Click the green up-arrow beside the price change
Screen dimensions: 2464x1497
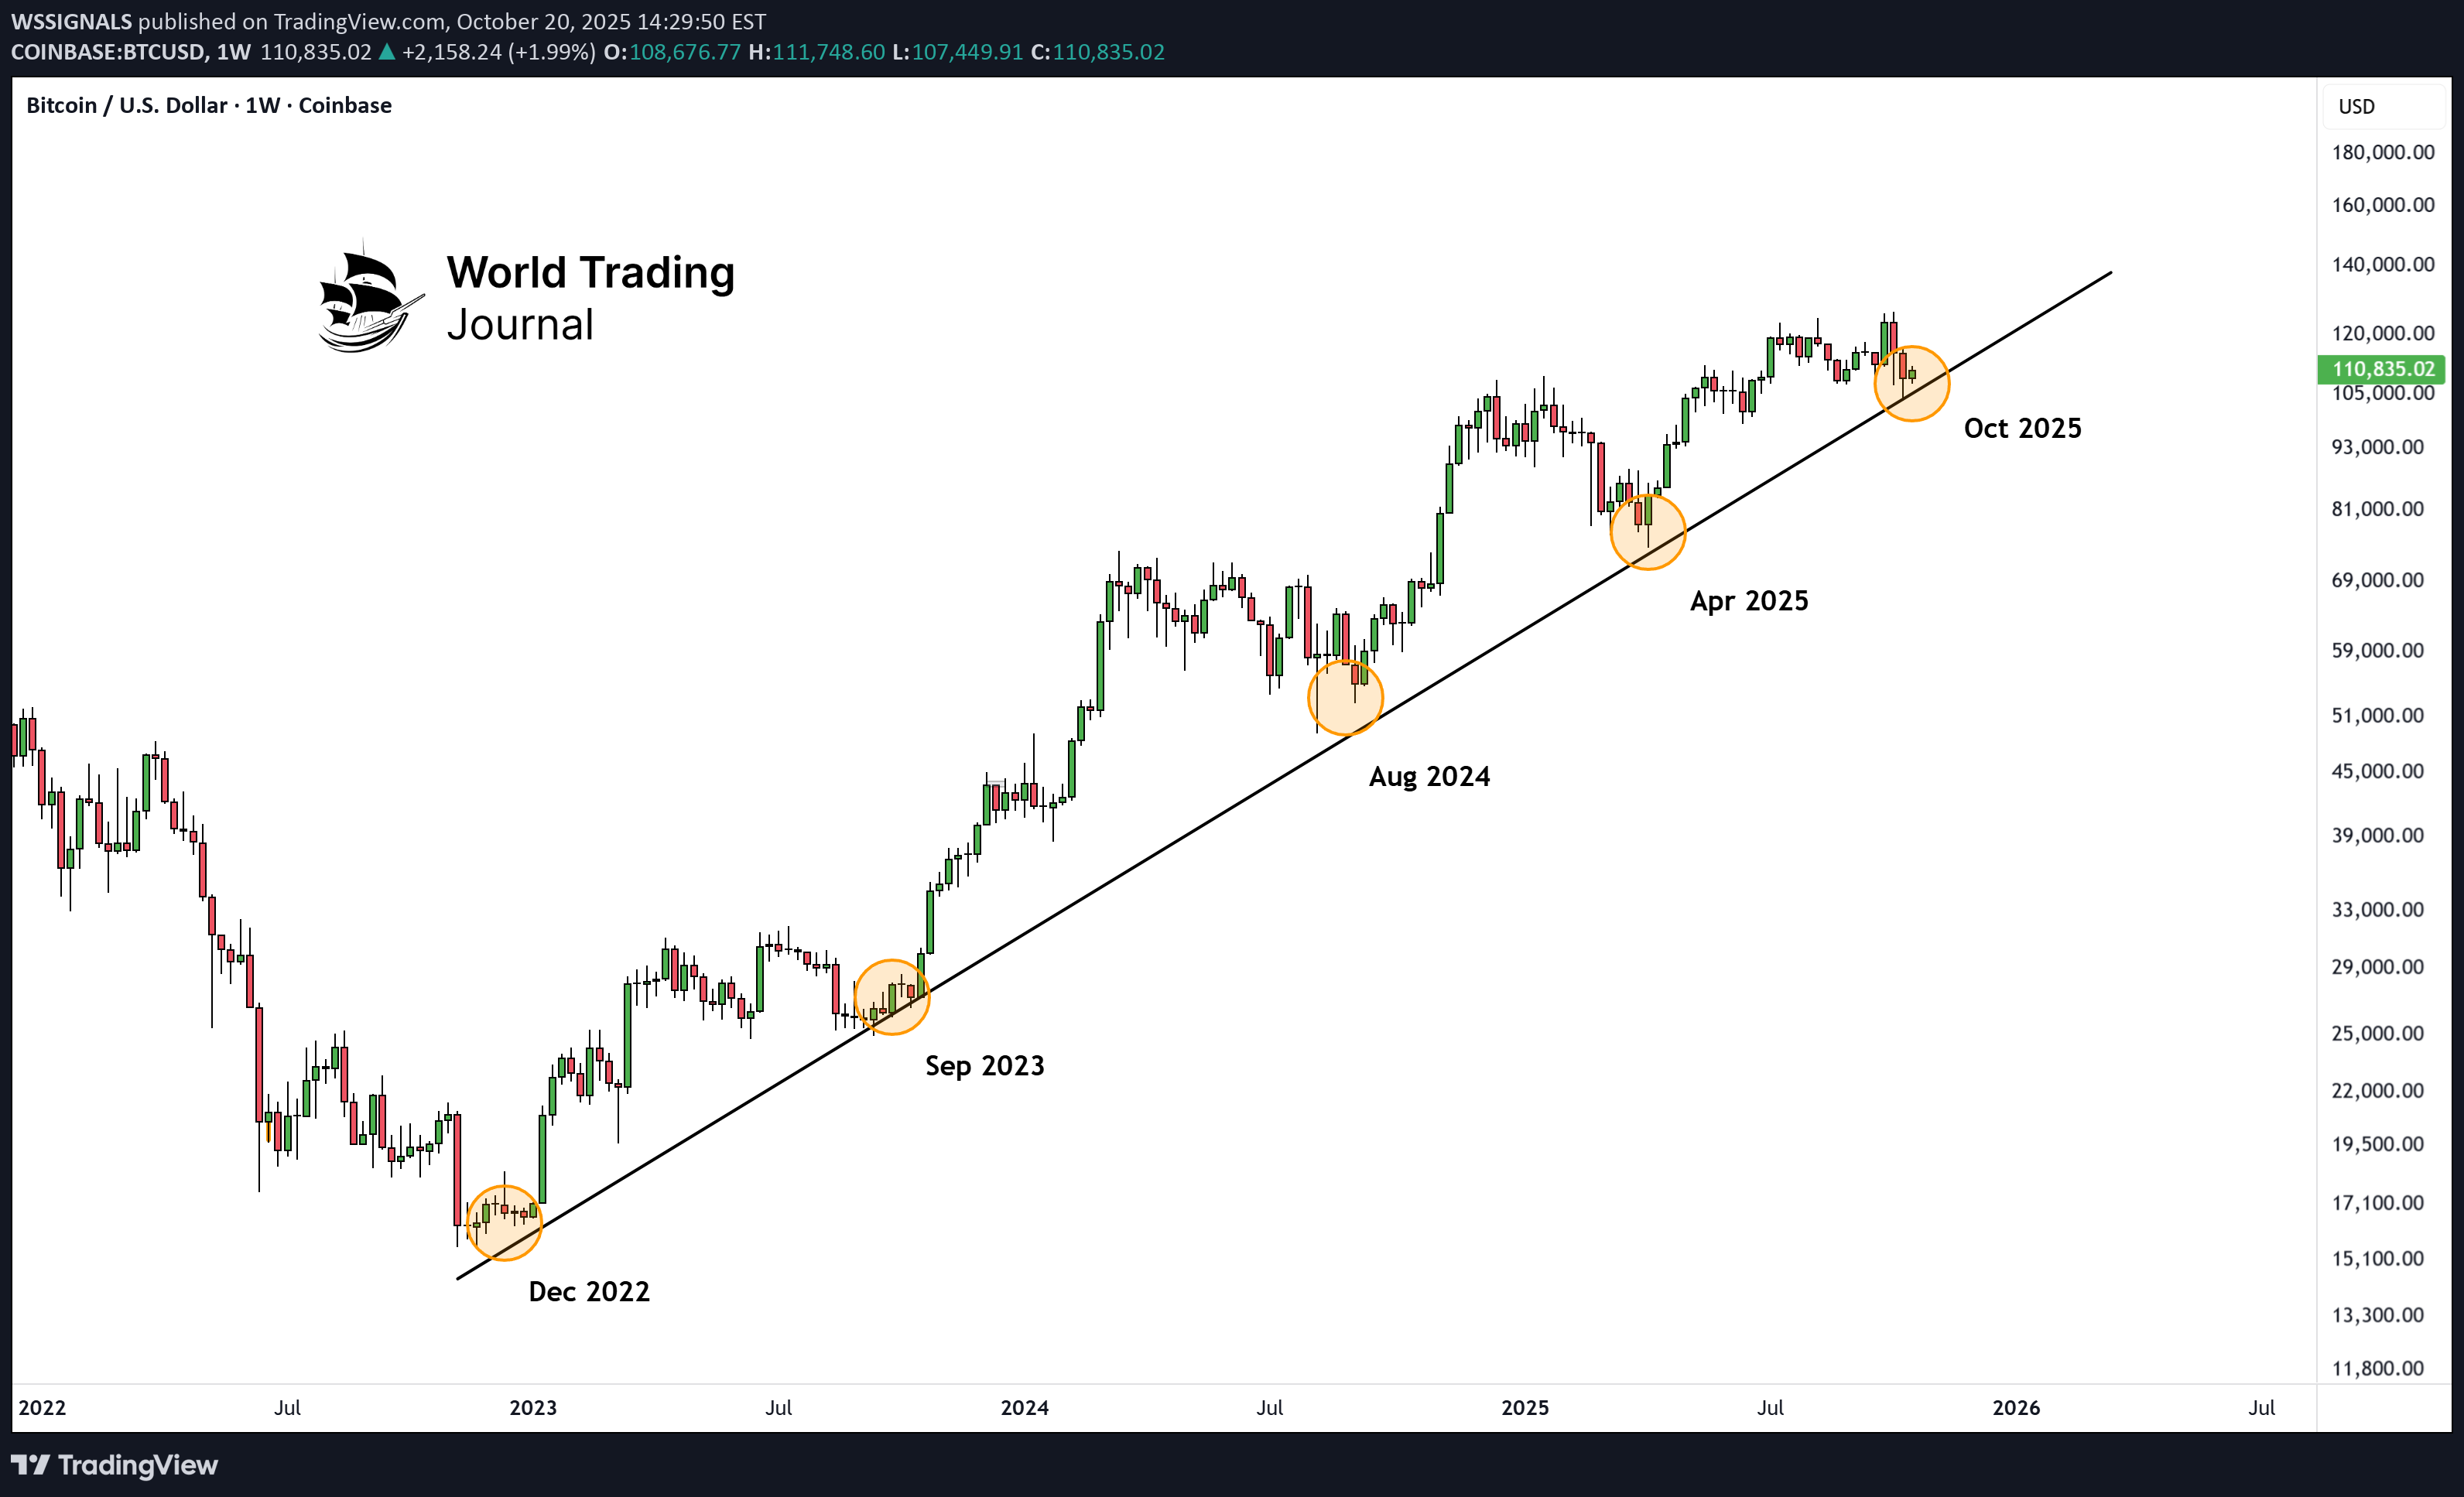(x=387, y=52)
